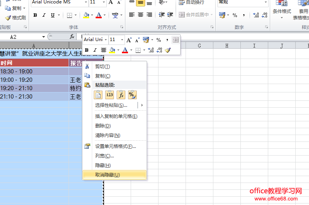Merge and center icon in mini toolbar
This screenshot has height=205, width=309.
coord(175,40)
